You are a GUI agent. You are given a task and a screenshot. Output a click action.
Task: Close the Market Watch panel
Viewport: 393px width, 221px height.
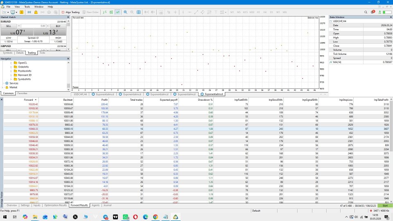(68, 17)
